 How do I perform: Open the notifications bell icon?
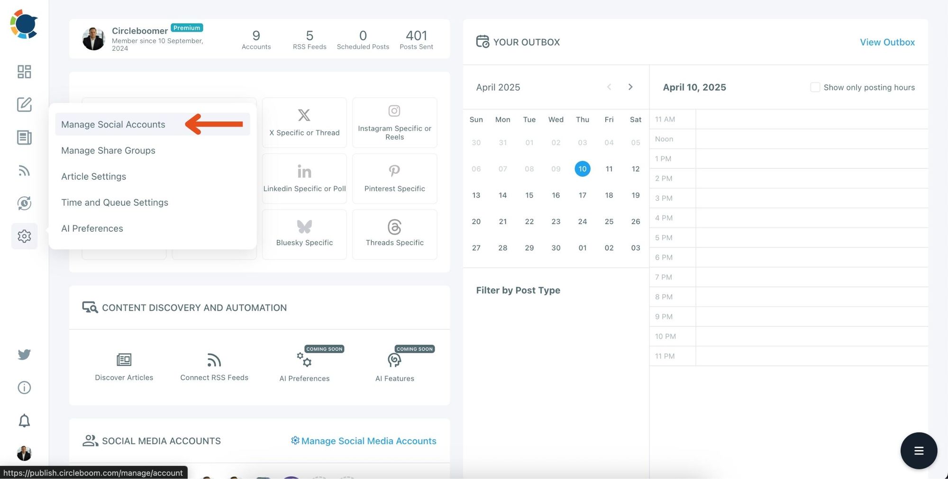pos(24,420)
